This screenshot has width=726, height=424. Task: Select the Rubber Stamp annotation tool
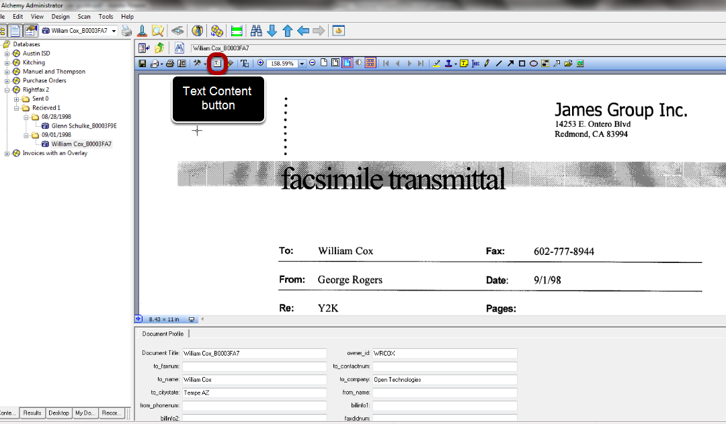448,63
